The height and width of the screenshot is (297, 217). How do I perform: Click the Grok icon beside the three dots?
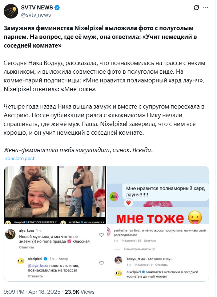196,8
